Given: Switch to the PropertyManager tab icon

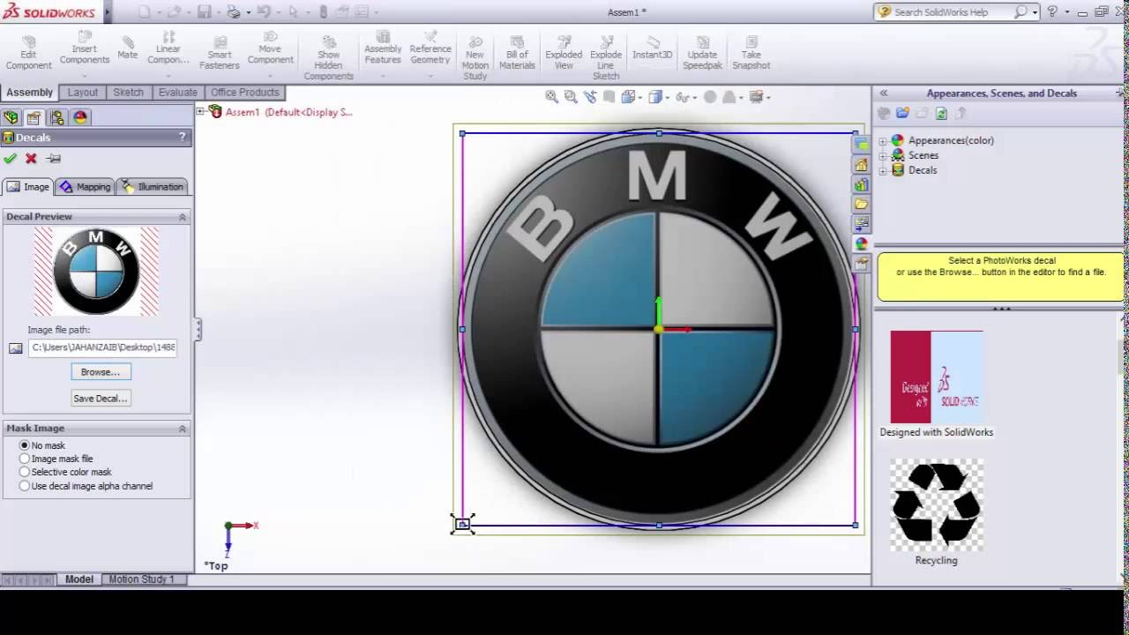Looking at the screenshot, I should click(34, 117).
